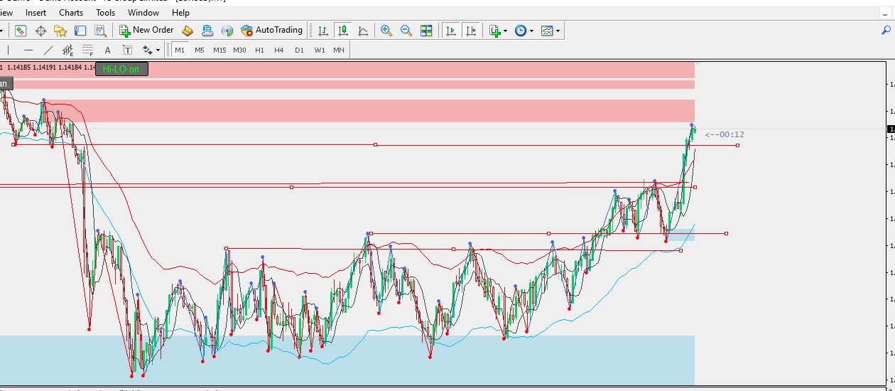This screenshot has height=391, width=895.
Task: Click the candle countdown timer text <--00:12
Action: click(725, 134)
